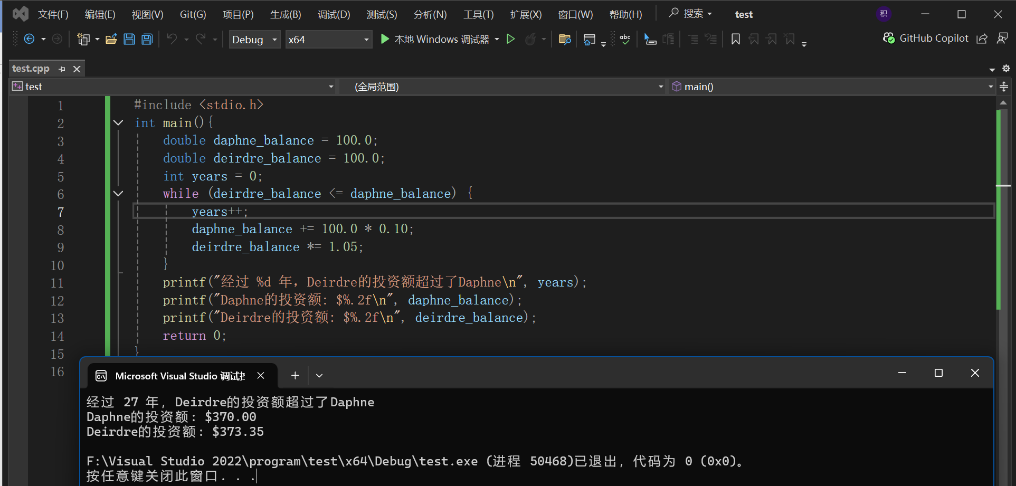The height and width of the screenshot is (486, 1016).
Task: Click the navigate forward arrow icon
Action: point(57,39)
